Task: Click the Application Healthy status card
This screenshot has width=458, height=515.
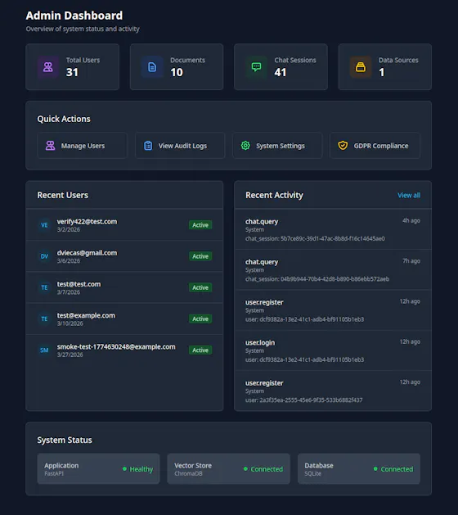Action: [x=98, y=468]
